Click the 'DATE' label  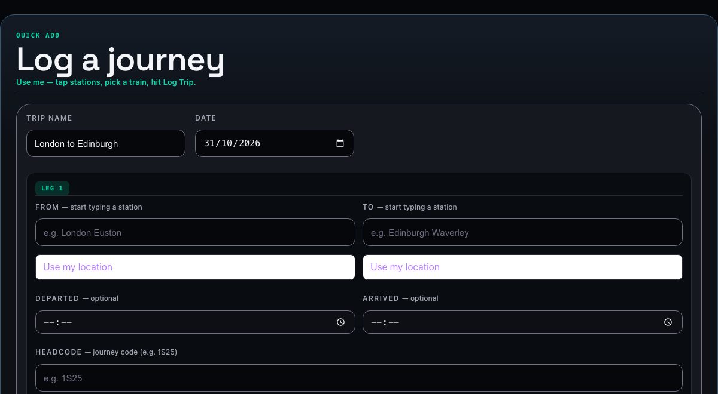point(206,118)
